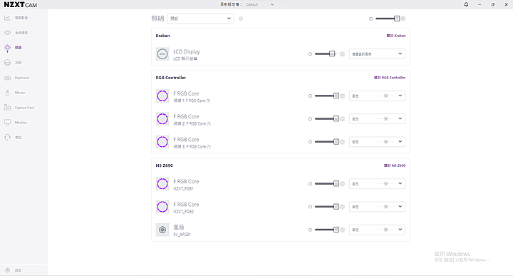Open effect dropdown for NZXT_RGB1

pyautogui.click(x=377, y=184)
